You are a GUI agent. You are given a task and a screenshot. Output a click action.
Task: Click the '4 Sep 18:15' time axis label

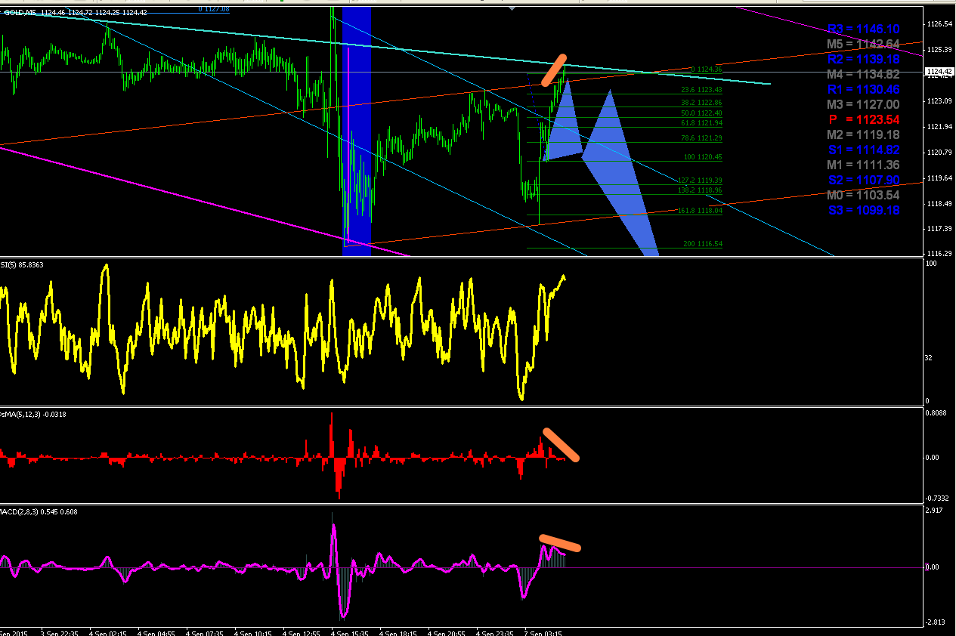tap(398, 632)
